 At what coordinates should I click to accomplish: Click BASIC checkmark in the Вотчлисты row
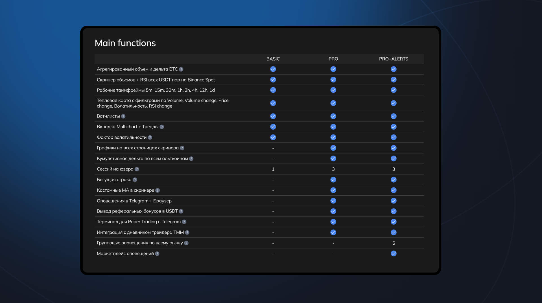coord(273,116)
